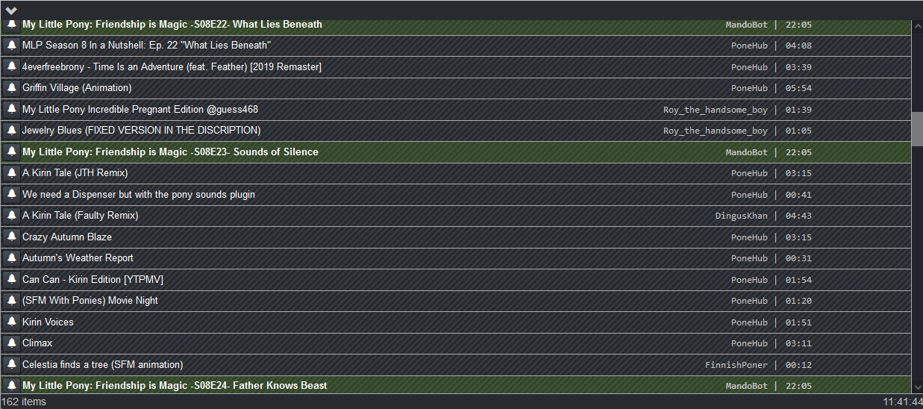
Task: Click the 00:41 duration
Action: (798, 195)
